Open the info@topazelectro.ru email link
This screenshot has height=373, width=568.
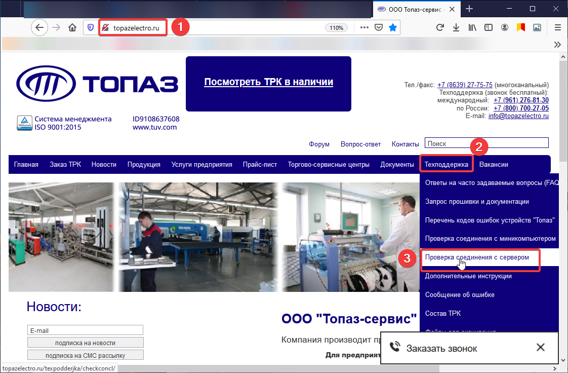click(518, 116)
